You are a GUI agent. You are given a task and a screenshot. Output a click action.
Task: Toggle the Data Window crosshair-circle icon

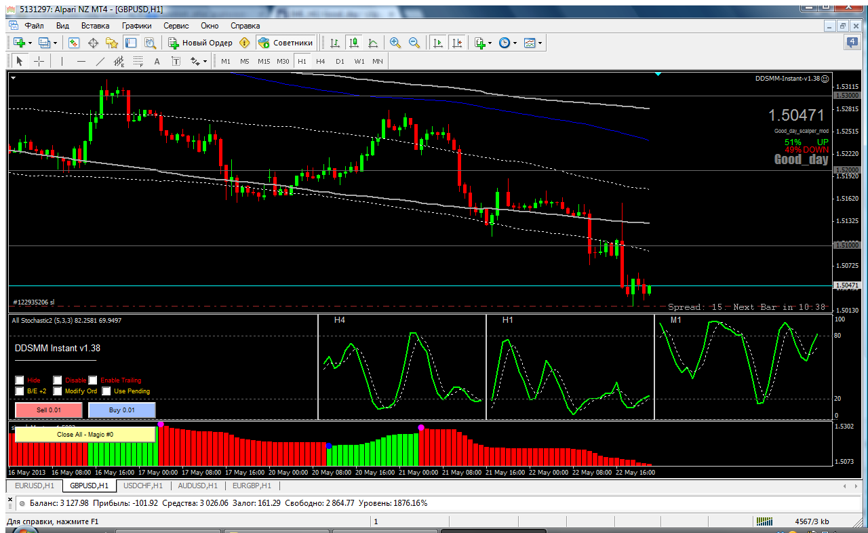pos(93,43)
